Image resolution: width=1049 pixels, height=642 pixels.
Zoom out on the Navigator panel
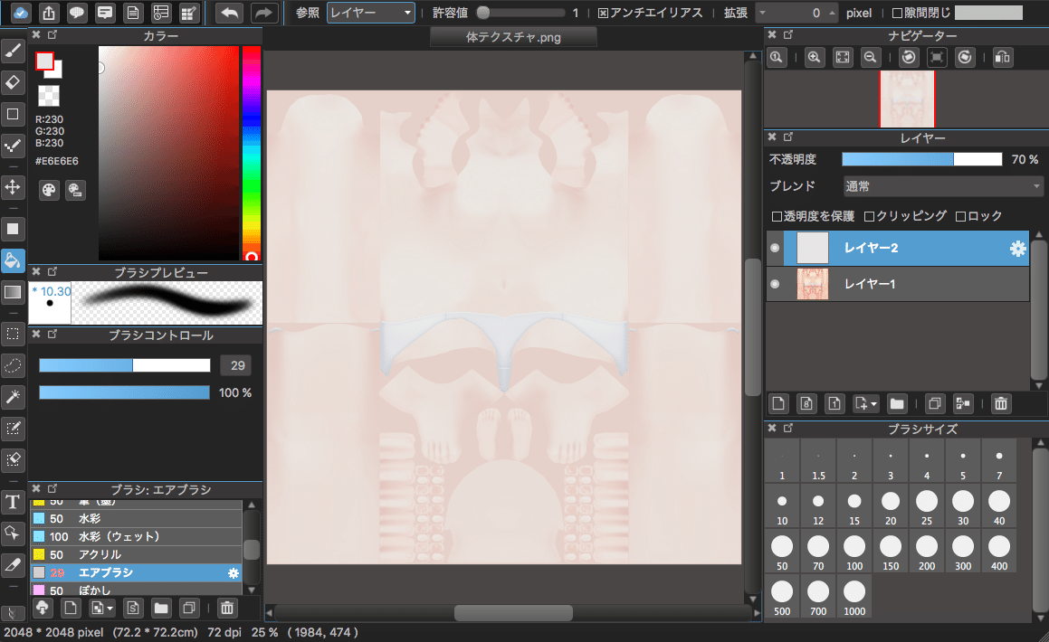coord(871,58)
